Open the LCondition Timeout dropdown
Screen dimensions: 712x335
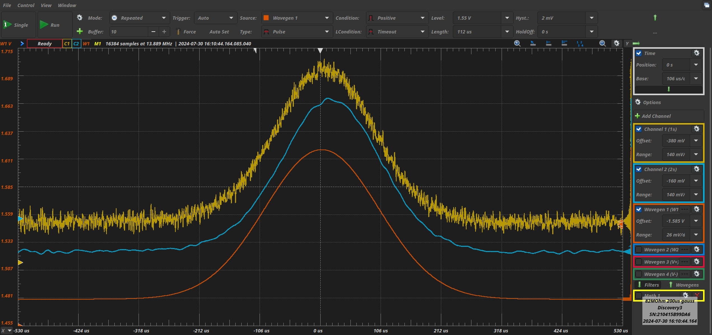[x=397, y=32]
